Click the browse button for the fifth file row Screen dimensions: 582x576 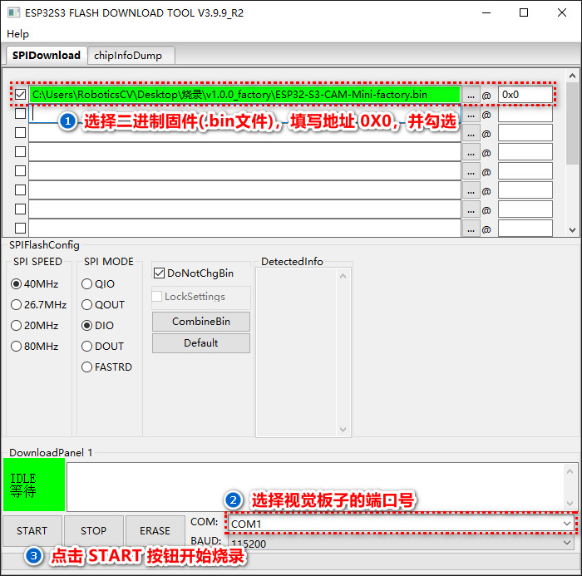471,172
